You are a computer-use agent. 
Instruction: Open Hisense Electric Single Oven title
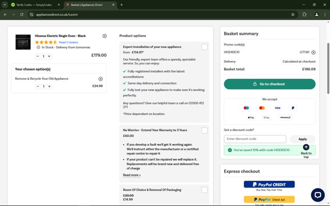60,36
